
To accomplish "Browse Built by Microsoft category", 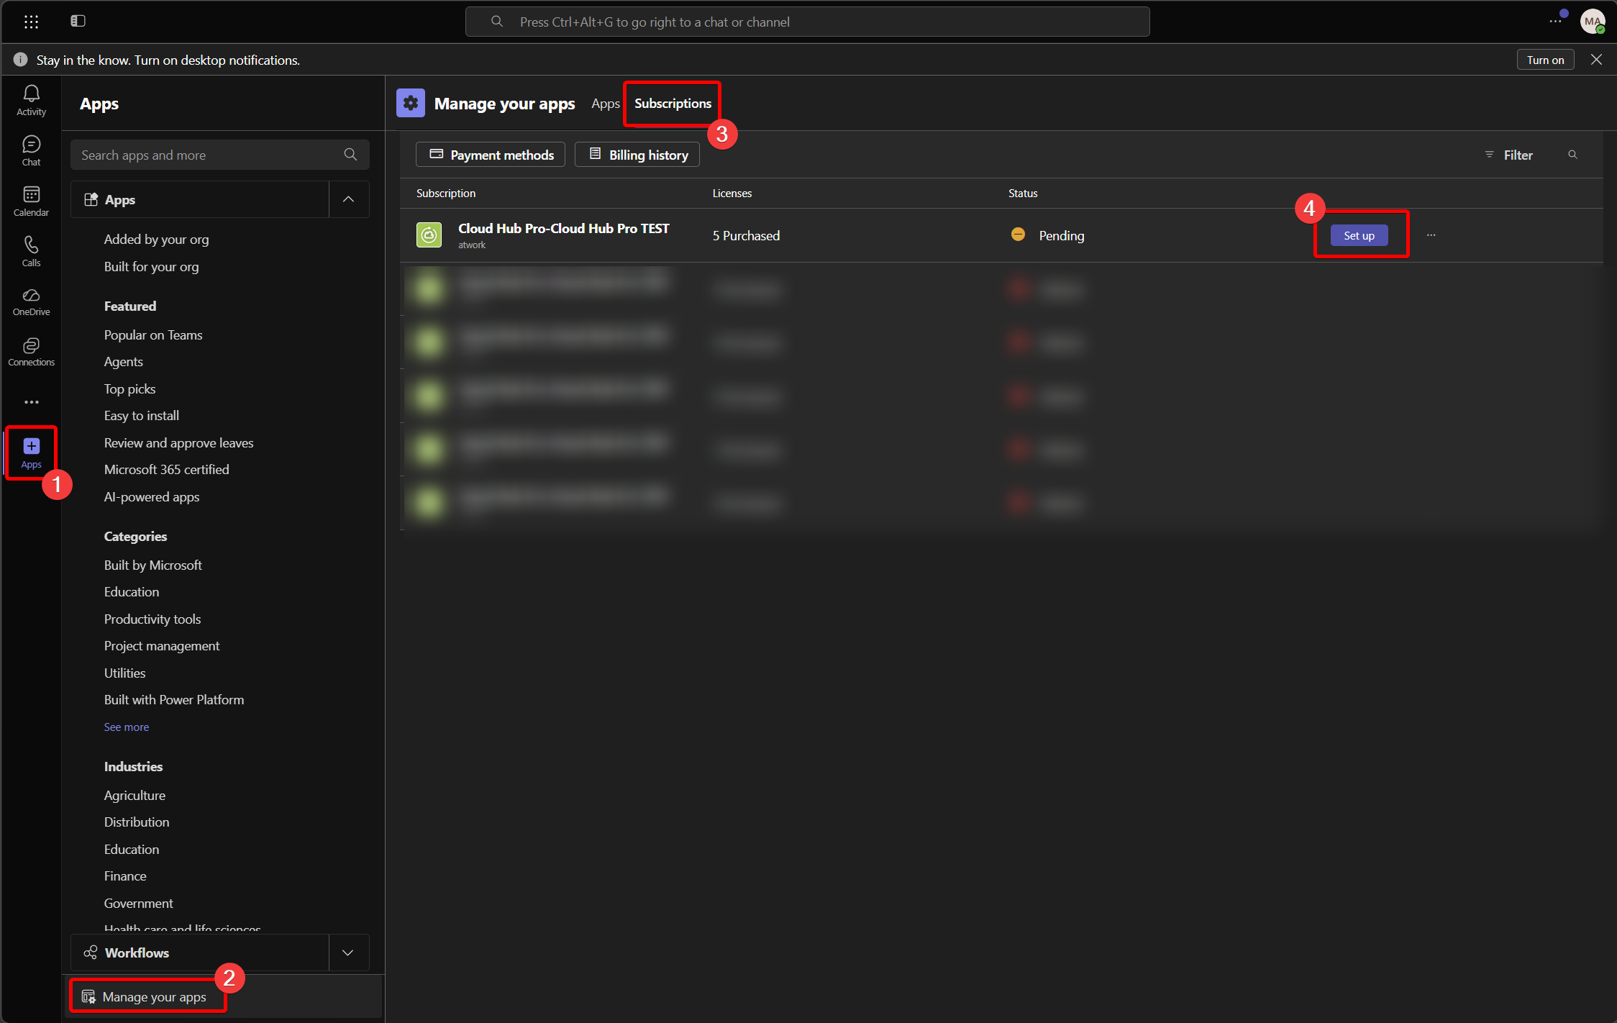I will tap(152, 565).
